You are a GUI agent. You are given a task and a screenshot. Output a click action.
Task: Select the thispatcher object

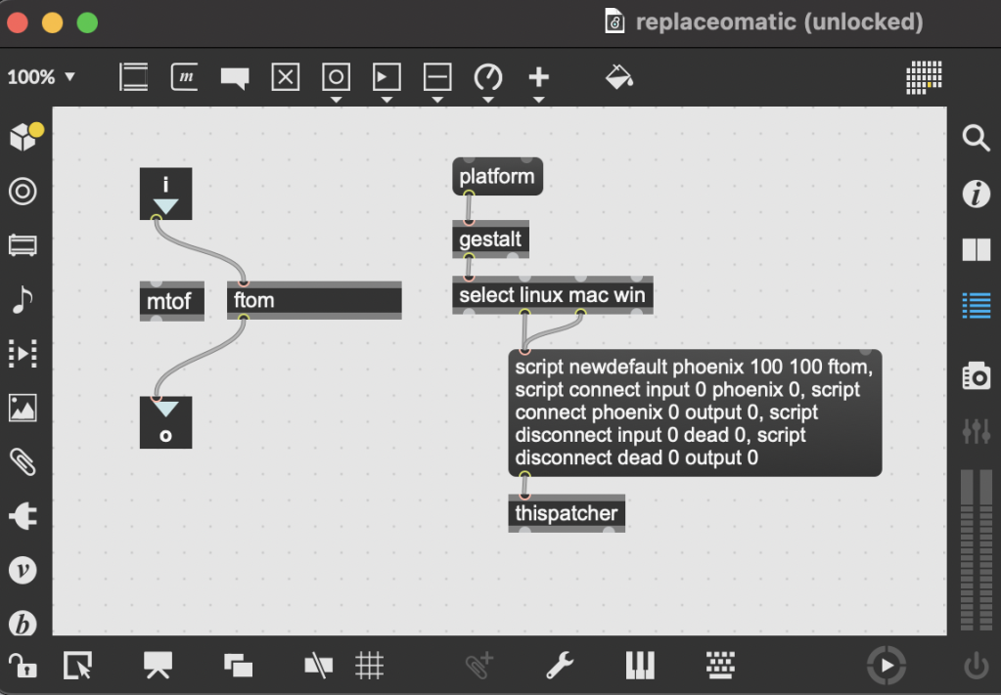tap(567, 513)
